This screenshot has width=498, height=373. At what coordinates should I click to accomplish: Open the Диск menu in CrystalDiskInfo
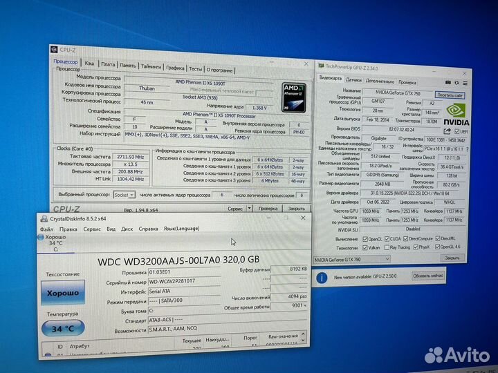coord(127,228)
